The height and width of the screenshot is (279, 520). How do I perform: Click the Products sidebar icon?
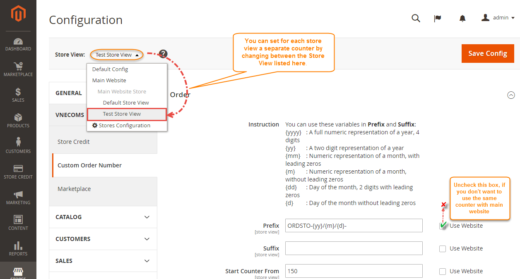click(x=18, y=121)
